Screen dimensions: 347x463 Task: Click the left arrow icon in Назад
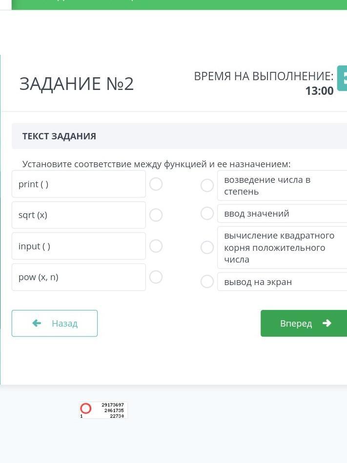click(x=37, y=323)
